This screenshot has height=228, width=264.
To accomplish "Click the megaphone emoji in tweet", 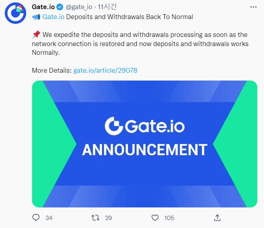I will (x=36, y=17).
